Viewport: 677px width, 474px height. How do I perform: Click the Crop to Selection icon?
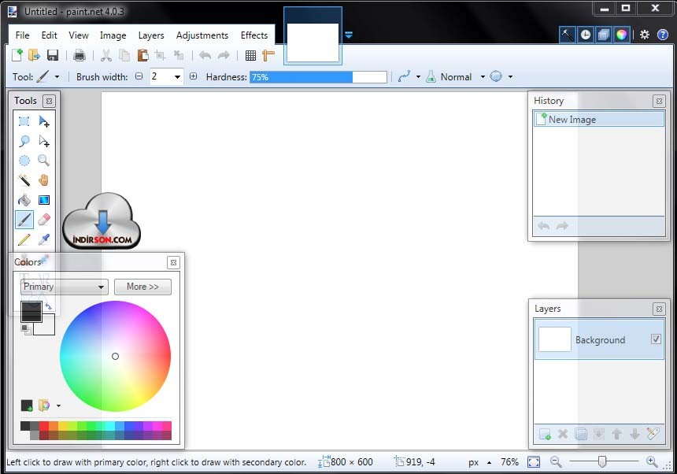[160, 55]
